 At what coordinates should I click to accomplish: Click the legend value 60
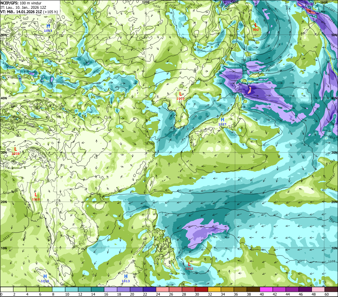click(x=327, y=294)
